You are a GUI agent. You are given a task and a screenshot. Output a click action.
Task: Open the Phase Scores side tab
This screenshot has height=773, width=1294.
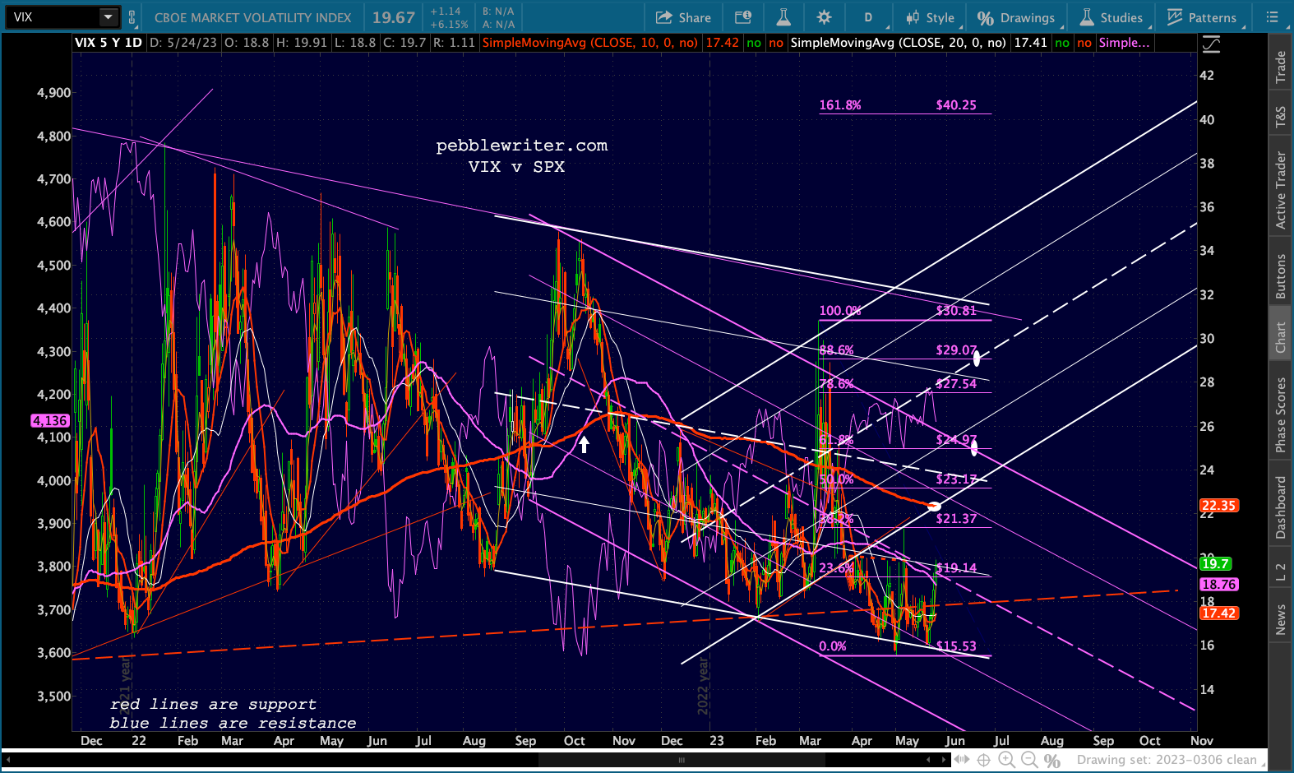[1280, 414]
